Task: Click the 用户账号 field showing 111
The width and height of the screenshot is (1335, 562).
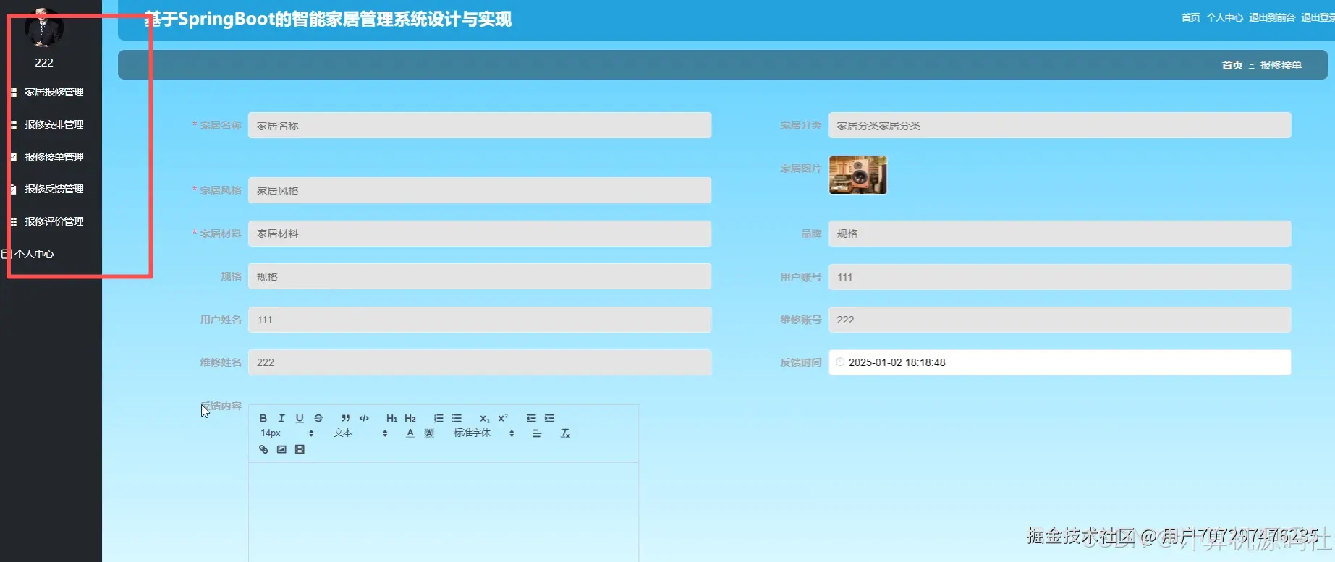Action: [1060, 277]
